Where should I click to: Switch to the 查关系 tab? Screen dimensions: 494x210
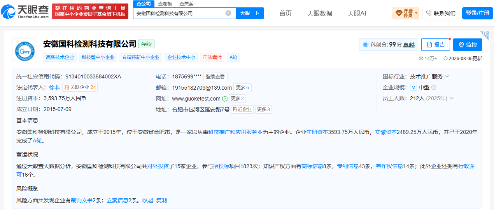click(x=186, y=4)
